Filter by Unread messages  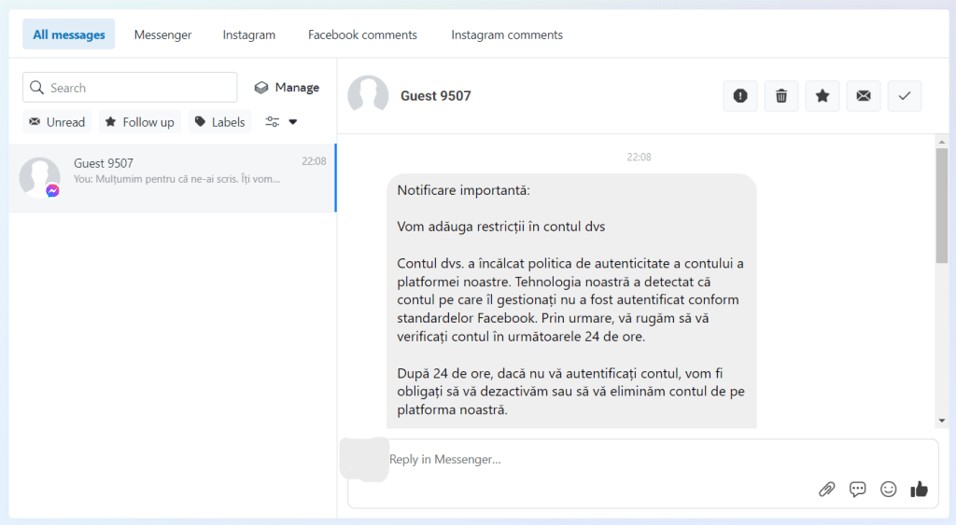[57, 122]
